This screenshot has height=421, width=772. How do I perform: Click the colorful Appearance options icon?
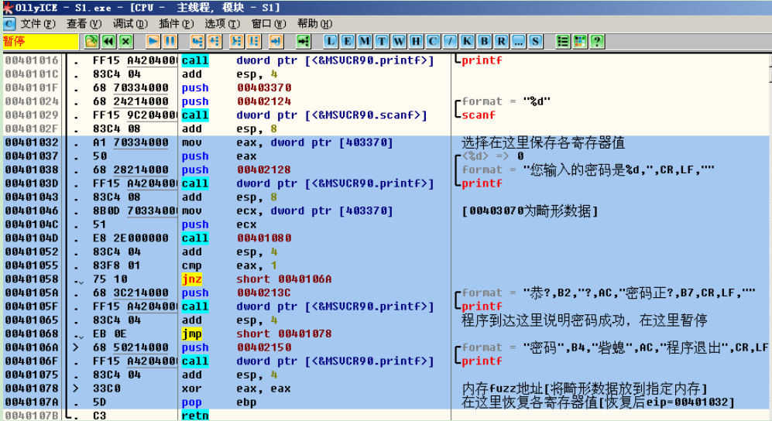pyautogui.click(x=580, y=41)
